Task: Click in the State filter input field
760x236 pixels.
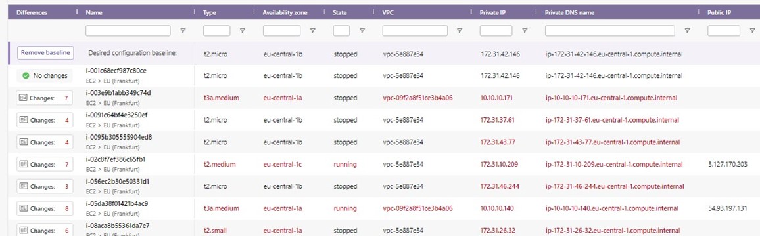Action: 342,30
